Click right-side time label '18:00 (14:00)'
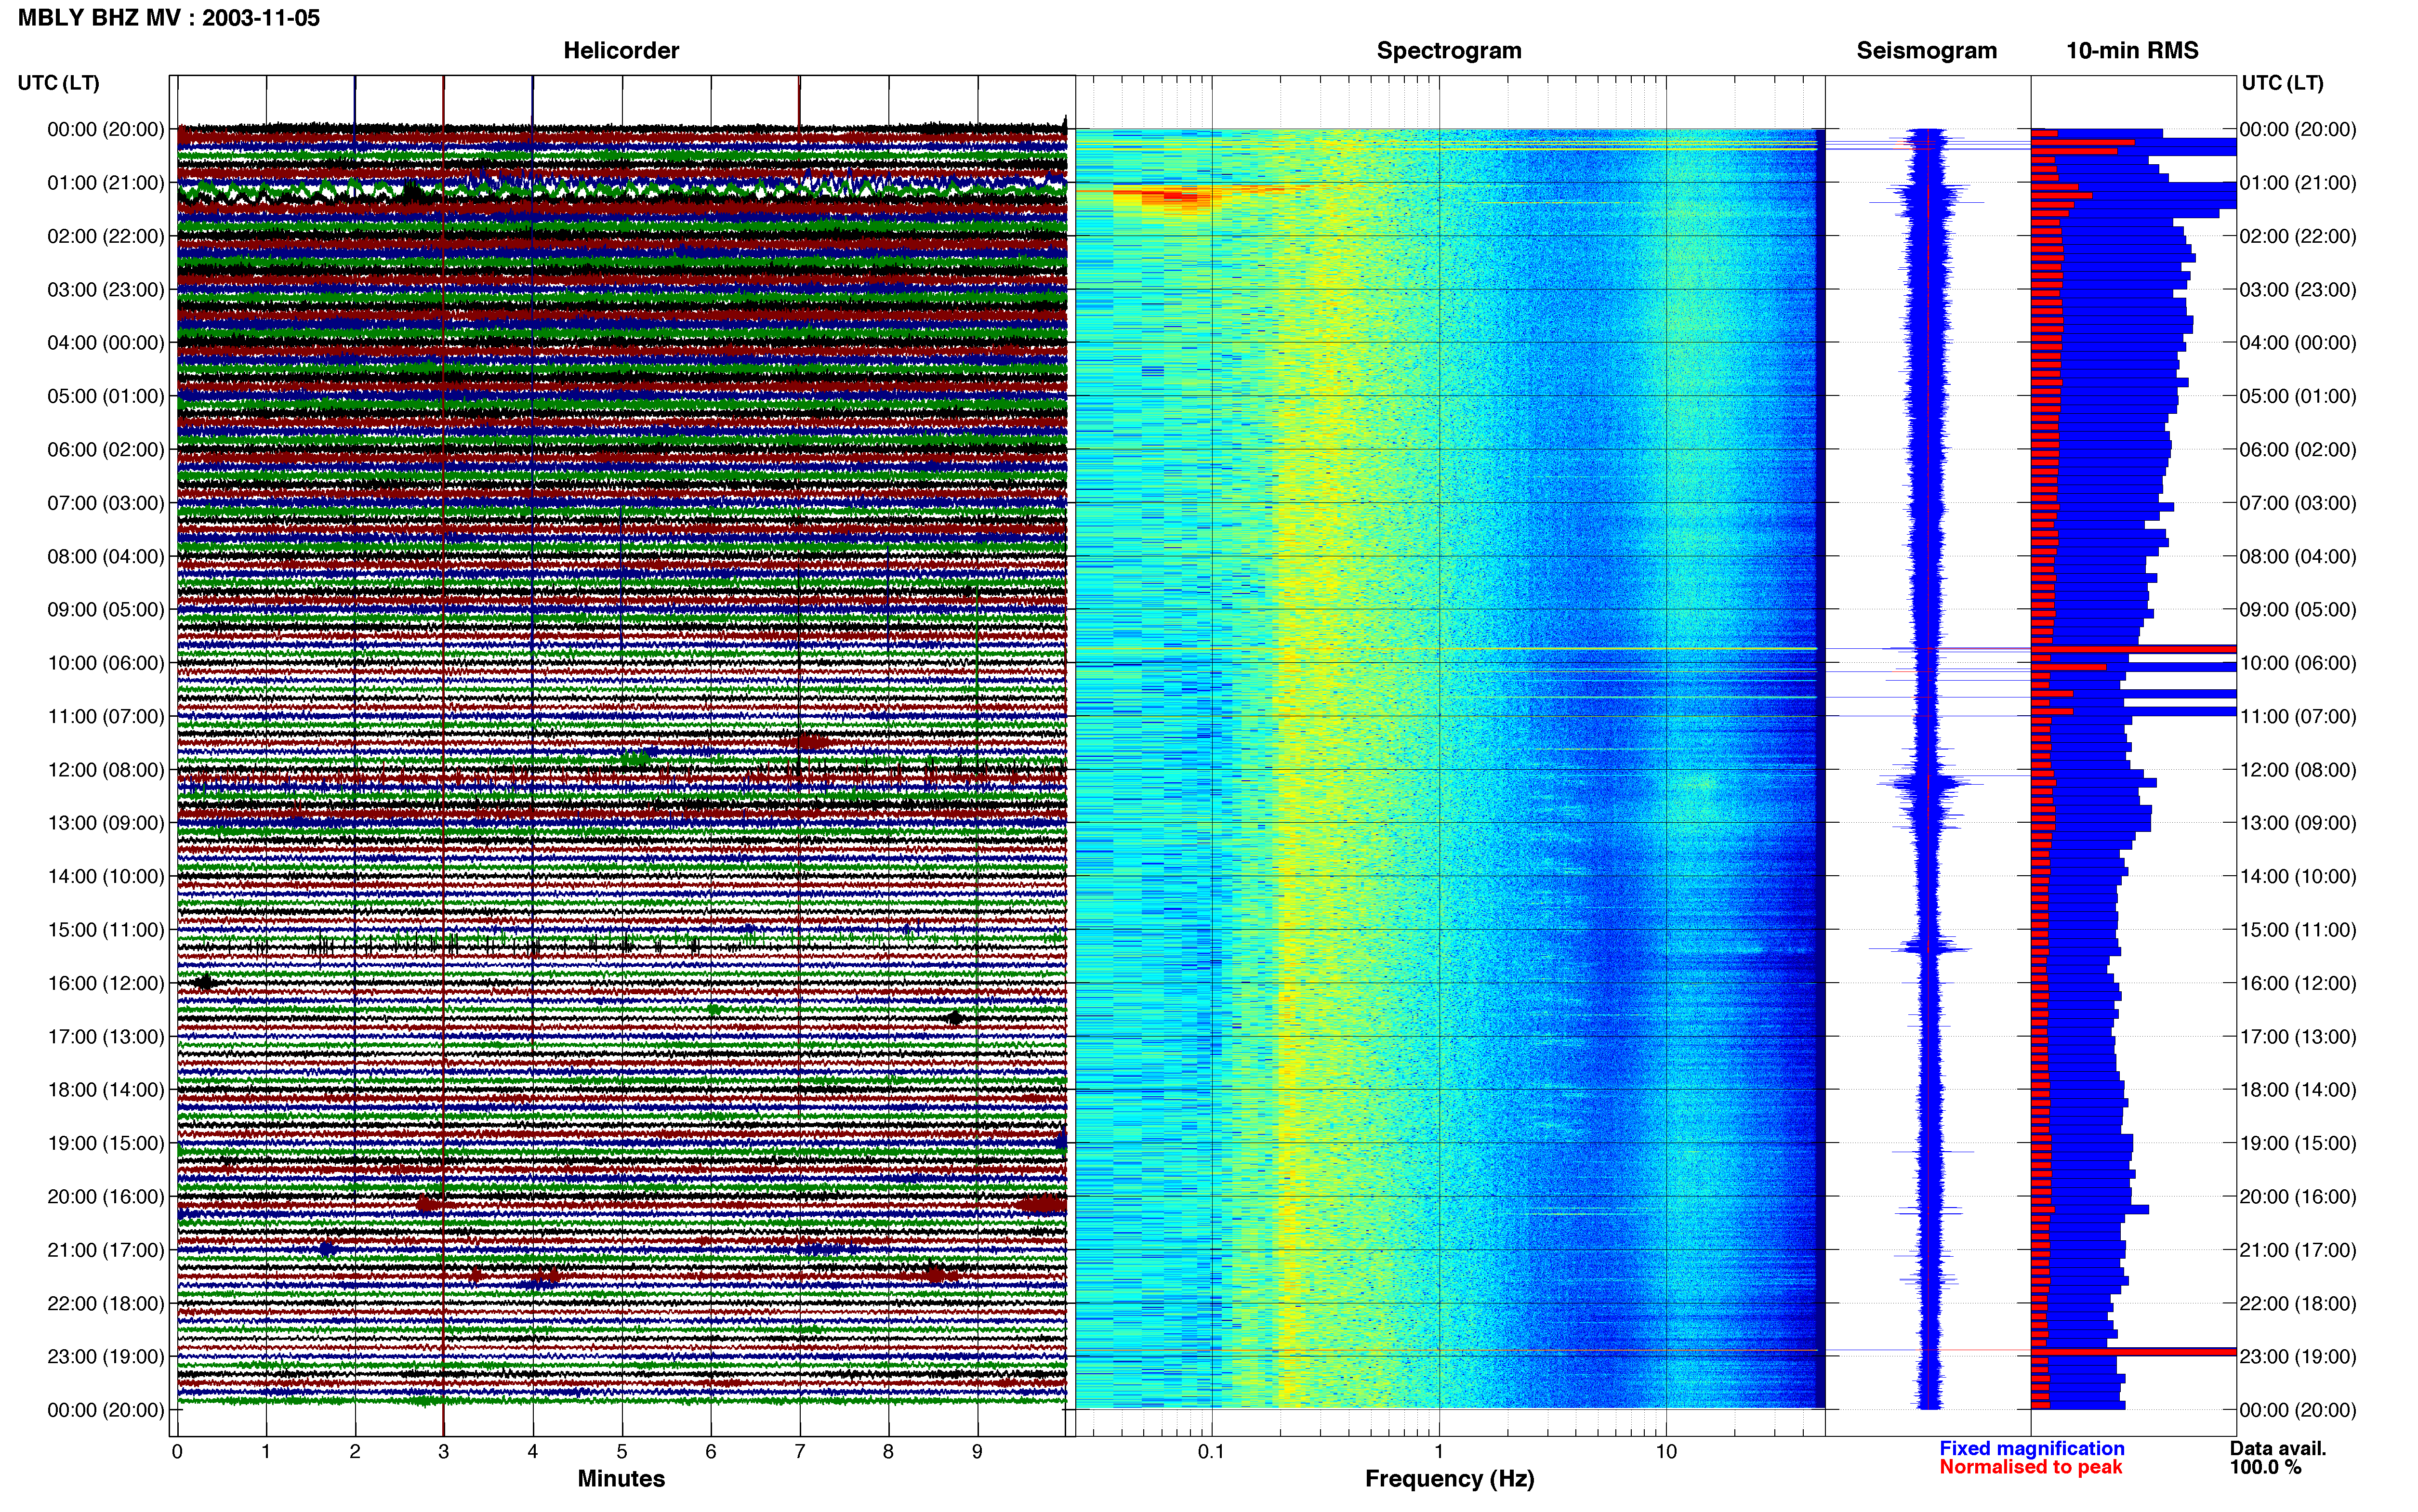This screenshot has width=2418, height=1512. tap(2298, 1090)
